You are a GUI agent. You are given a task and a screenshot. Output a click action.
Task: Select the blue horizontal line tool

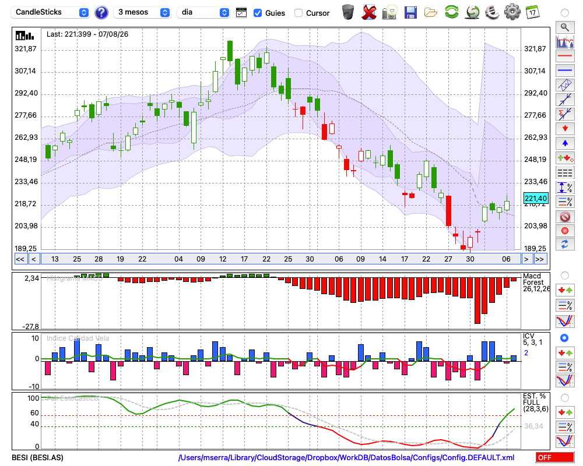565,70
